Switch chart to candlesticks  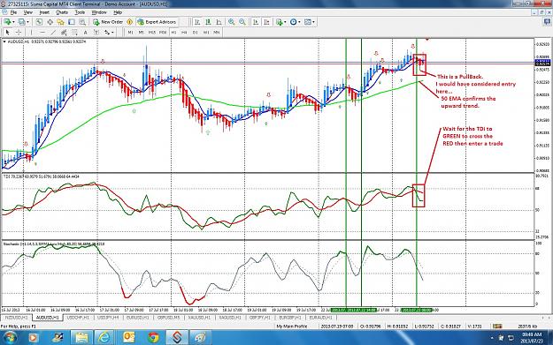tap(208, 22)
